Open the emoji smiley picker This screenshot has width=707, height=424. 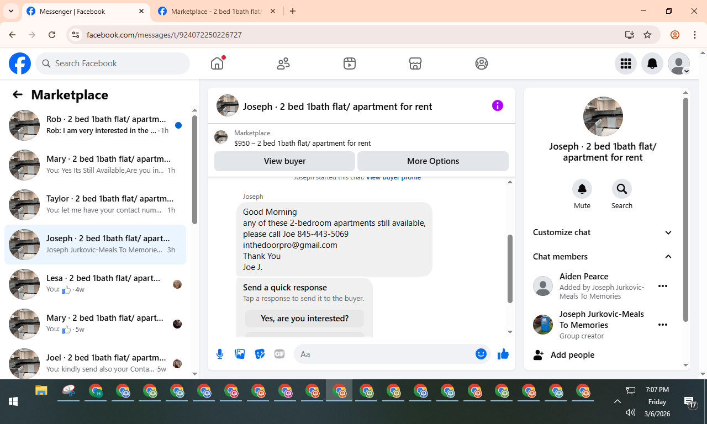pos(481,354)
